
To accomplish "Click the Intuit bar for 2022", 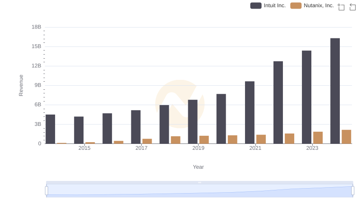I will (x=278, y=102).
